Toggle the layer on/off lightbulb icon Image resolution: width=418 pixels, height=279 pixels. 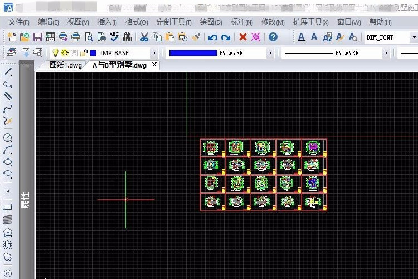coord(55,53)
